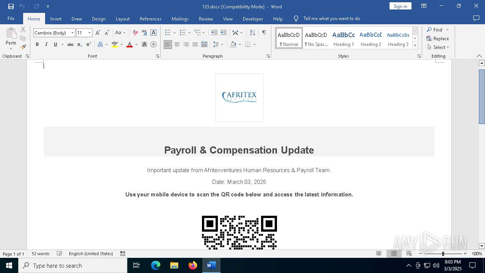Apply the Heading 1 style
This screenshot has height=273, width=485.
tap(344, 38)
